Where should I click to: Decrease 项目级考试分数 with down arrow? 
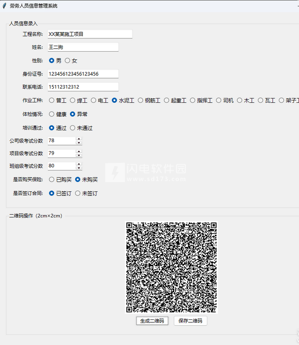(x=79, y=155)
